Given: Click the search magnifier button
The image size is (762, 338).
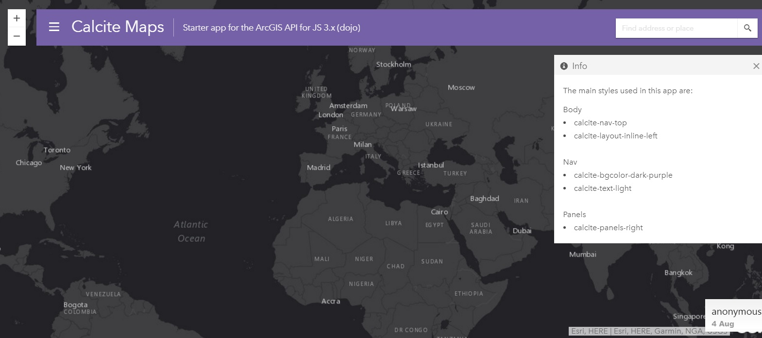Looking at the screenshot, I should (747, 28).
